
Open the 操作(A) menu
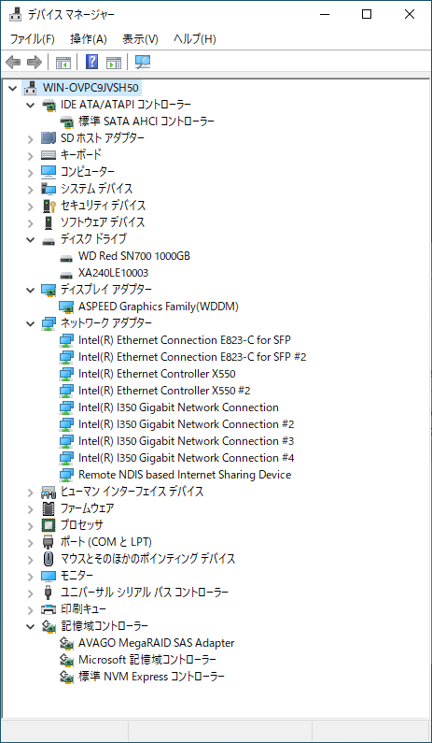[89, 39]
